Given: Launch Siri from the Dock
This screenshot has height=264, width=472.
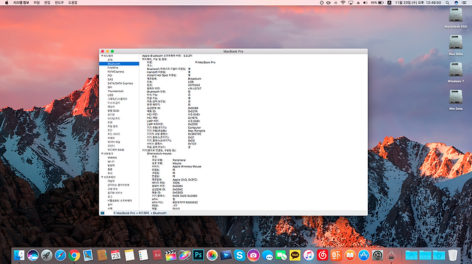Looking at the screenshot, I should click(x=33, y=256).
